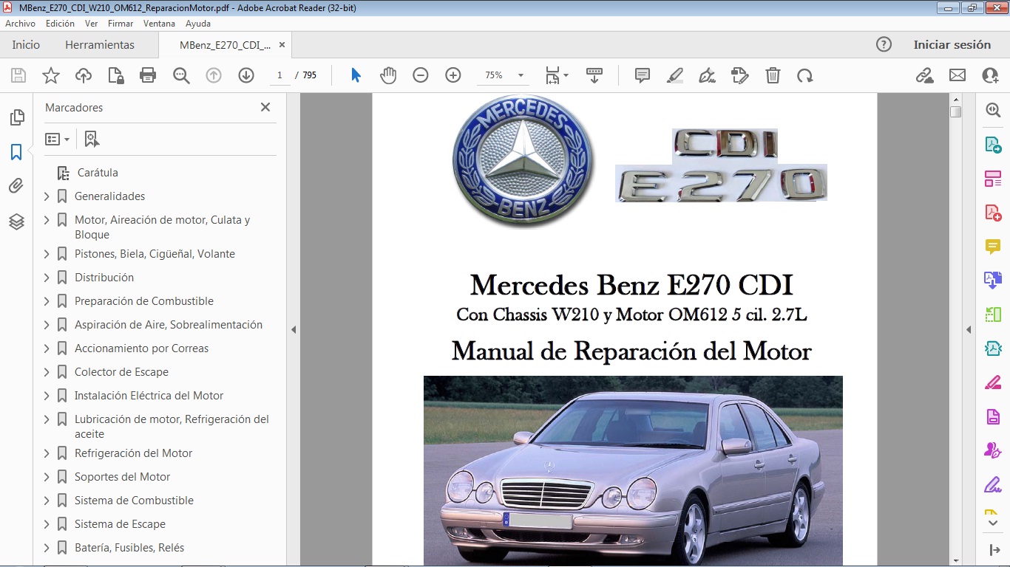1010x567 pixels.
Task: Open the bookmark options menu
Action: [x=58, y=139]
